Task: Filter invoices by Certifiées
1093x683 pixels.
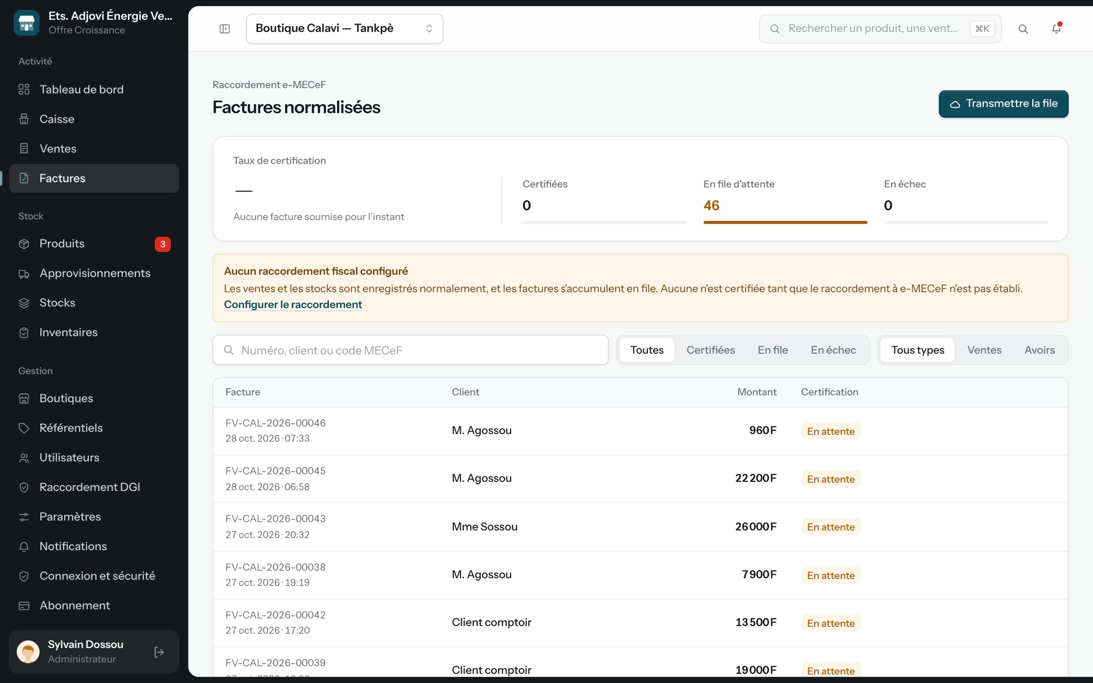Action: click(x=710, y=350)
